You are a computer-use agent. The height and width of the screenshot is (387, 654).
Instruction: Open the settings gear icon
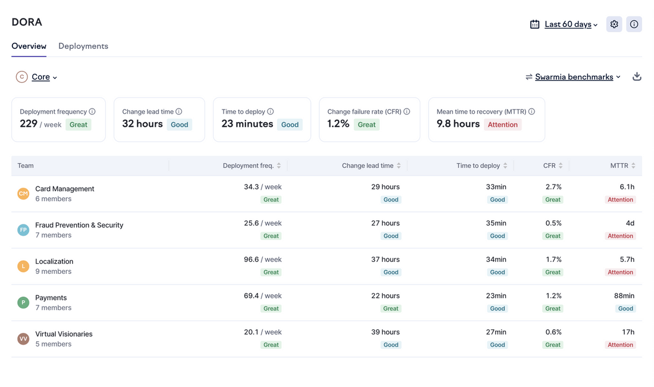point(614,24)
